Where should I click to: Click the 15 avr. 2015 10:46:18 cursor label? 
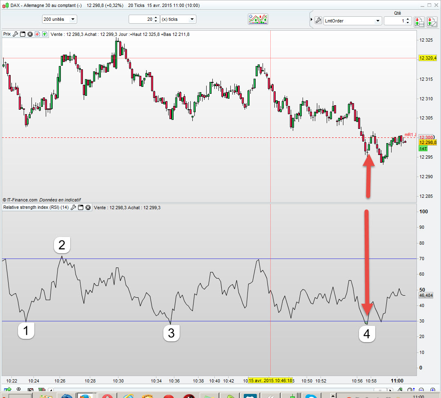click(270, 380)
